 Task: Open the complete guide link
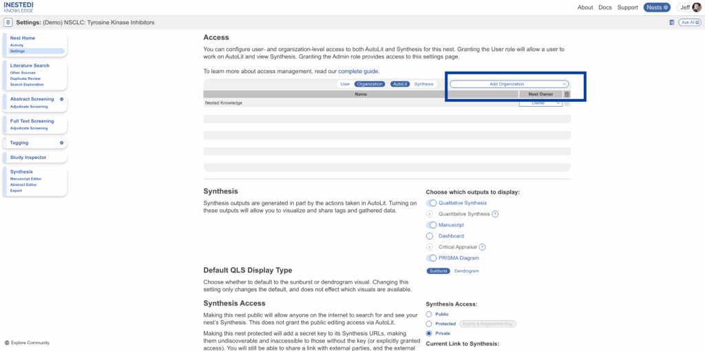coord(358,71)
